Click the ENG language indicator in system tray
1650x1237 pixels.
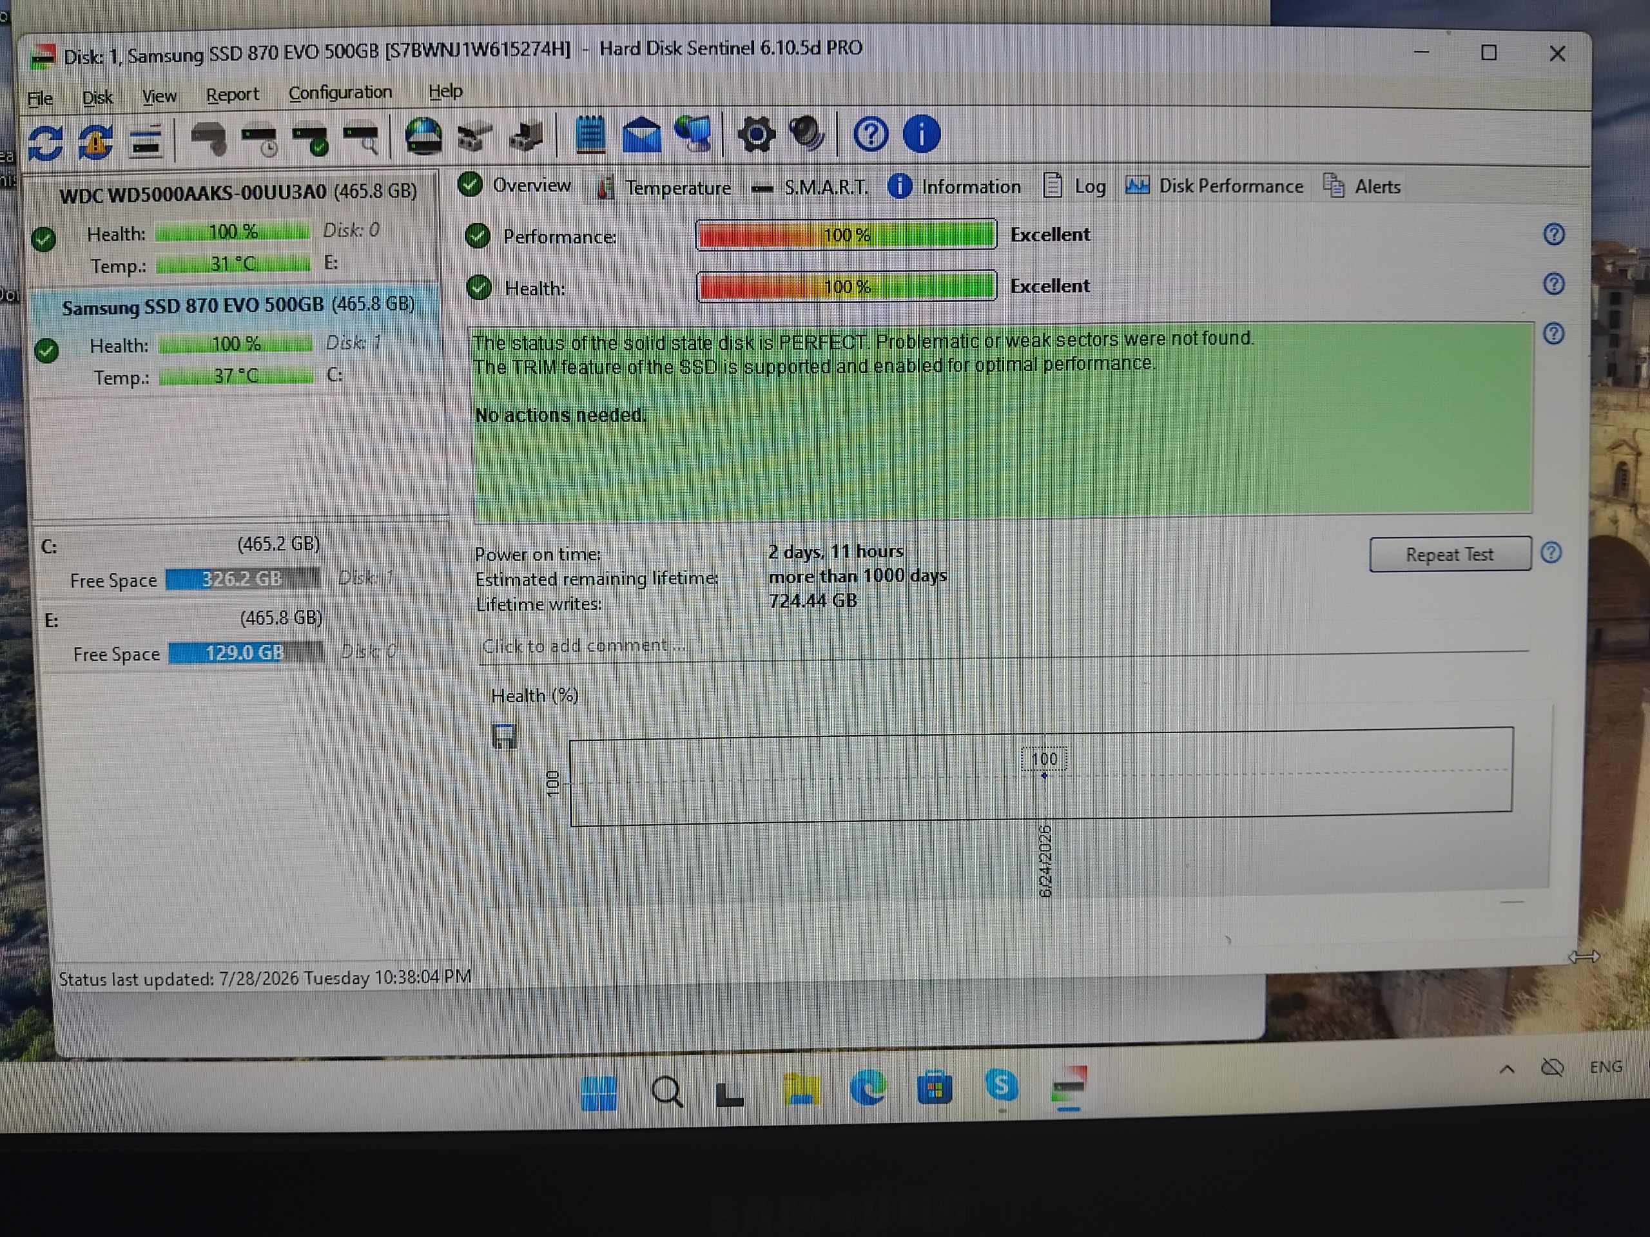click(1606, 1067)
